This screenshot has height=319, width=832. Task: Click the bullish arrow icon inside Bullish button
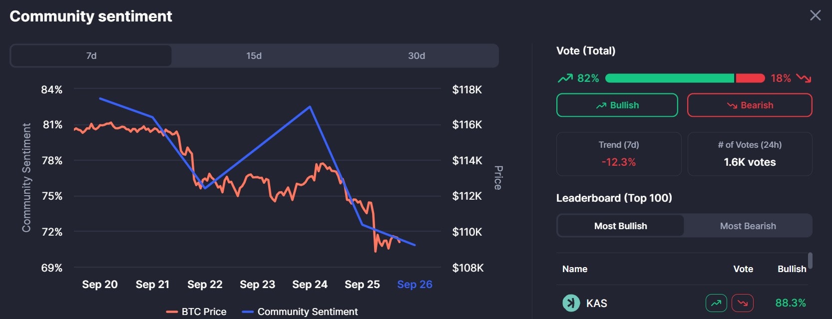(x=601, y=105)
